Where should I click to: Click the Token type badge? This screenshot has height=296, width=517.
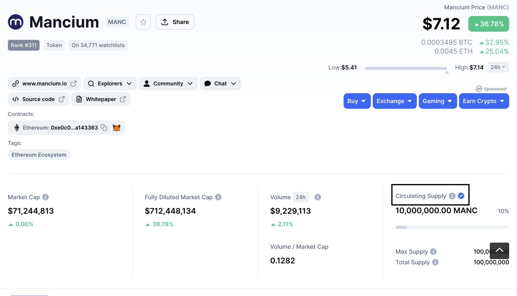coord(54,45)
